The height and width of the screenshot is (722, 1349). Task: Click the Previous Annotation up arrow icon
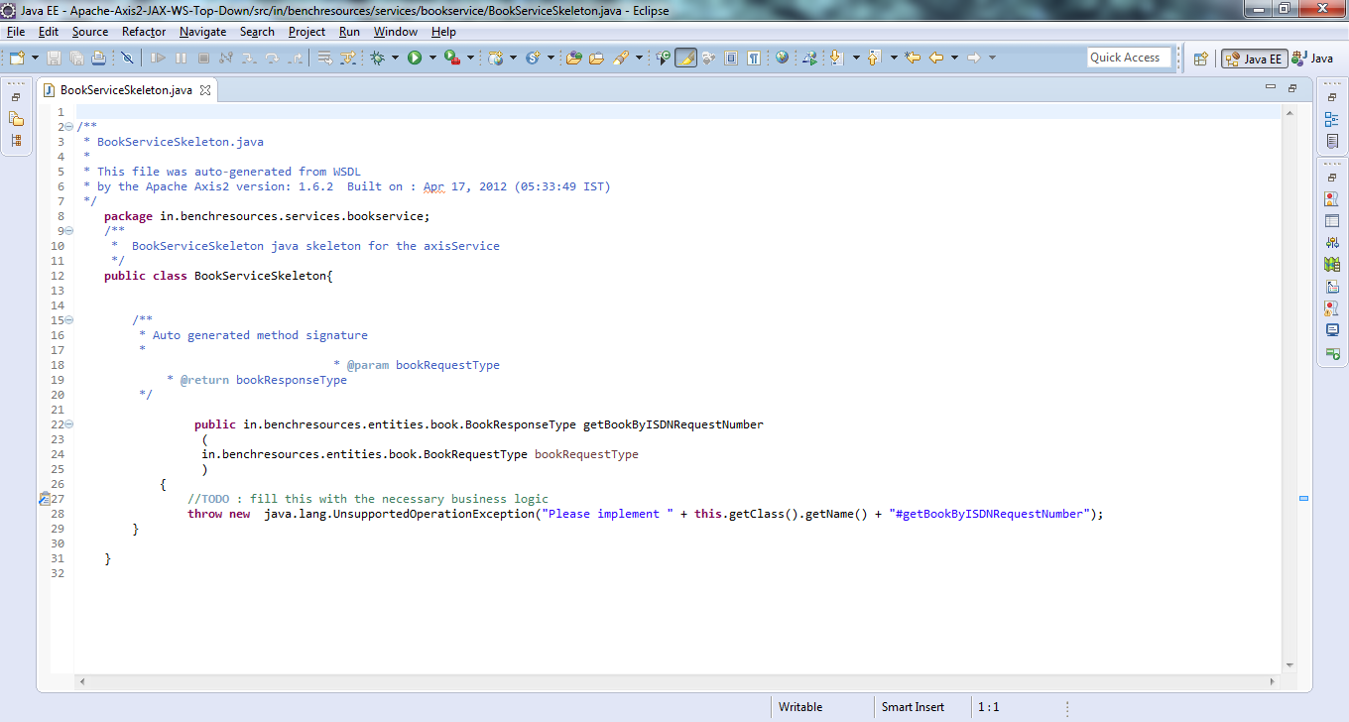(874, 58)
